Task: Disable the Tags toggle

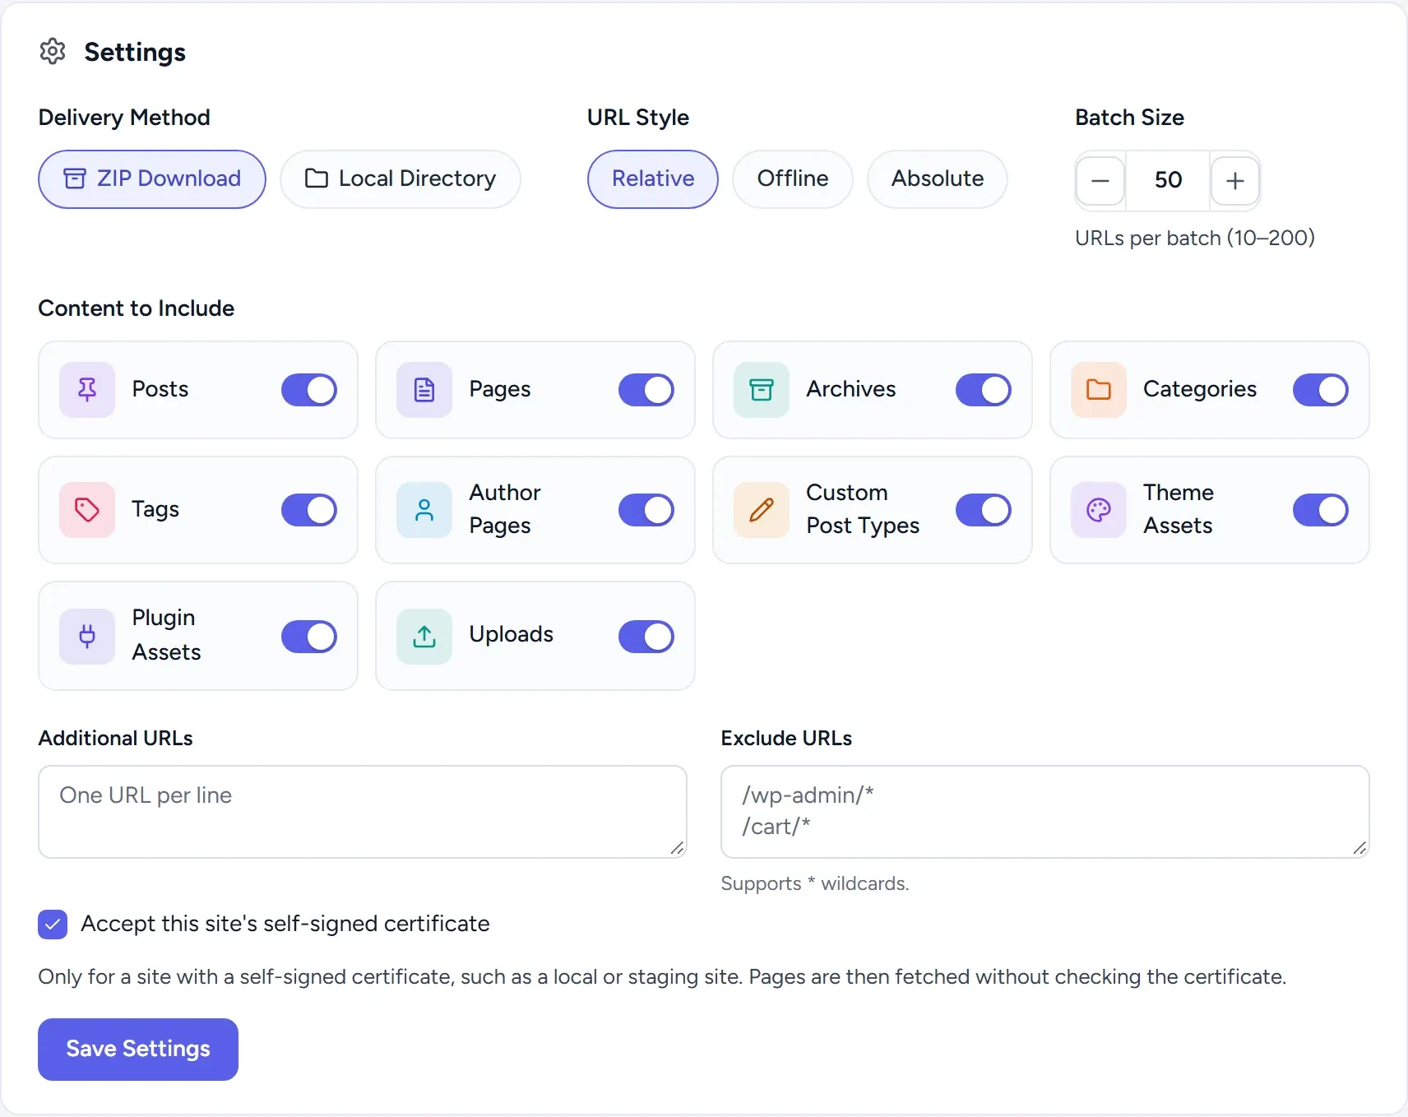Action: (x=309, y=510)
